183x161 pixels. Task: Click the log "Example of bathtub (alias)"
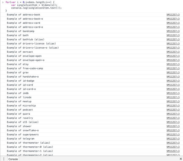tap(25, 39)
